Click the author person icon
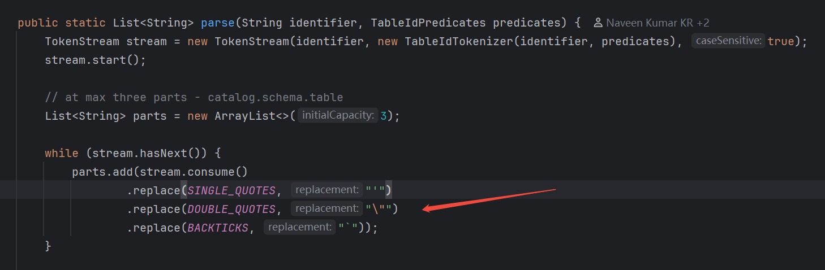Screen dimensions: 825x270 tap(598, 23)
